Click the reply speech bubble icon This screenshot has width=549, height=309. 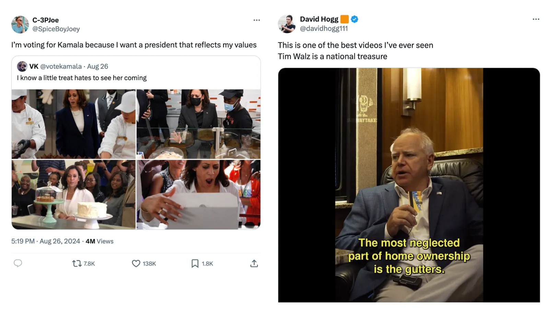click(18, 263)
